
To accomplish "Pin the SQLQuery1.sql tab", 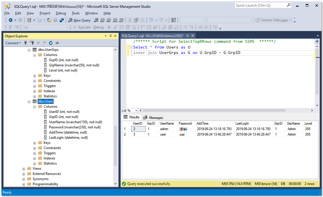I will pos(187,36).
